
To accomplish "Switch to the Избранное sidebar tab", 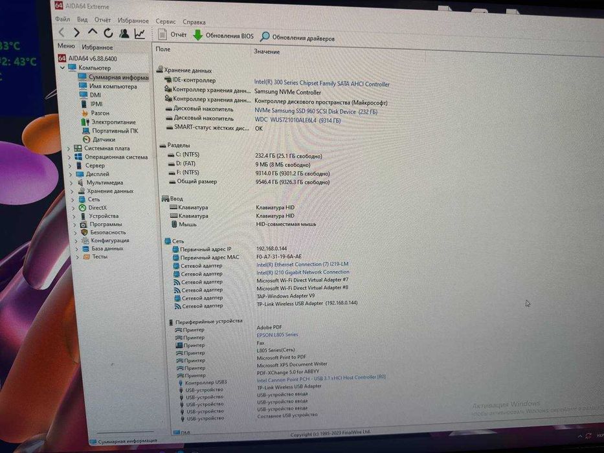I will [97, 47].
